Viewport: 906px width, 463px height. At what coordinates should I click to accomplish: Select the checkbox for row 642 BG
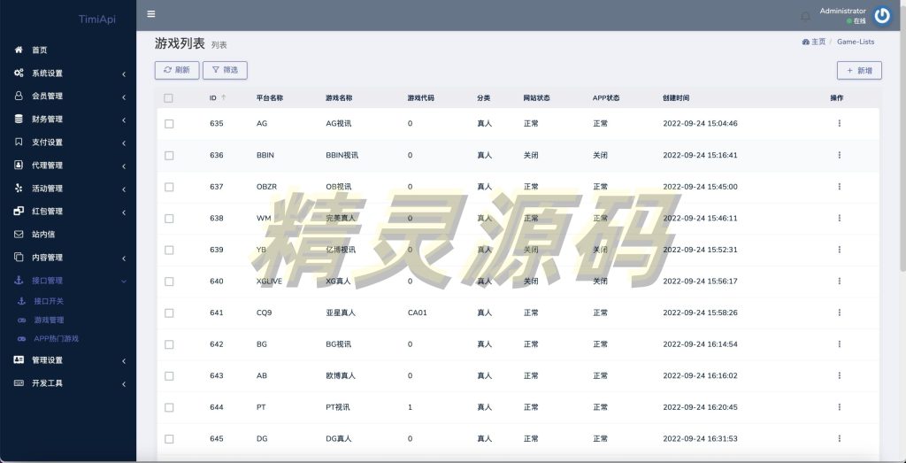[x=169, y=344]
